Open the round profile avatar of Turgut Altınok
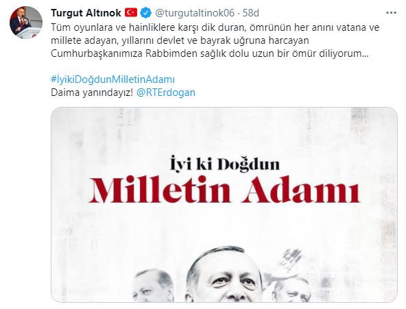 click(x=26, y=23)
